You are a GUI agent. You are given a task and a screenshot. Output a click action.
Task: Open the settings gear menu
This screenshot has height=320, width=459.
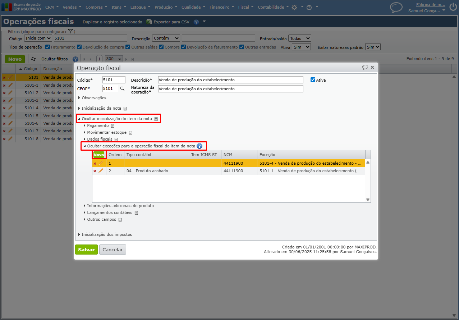[x=294, y=7]
